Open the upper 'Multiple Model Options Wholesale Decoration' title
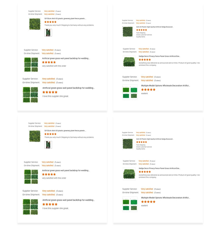214x236 pixels. pyautogui.click(x=165, y=86)
